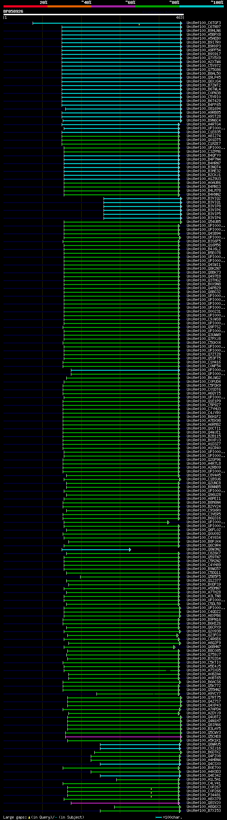Click the UniRef100_A7EK98 label
The image size is (227, 820).
point(204,421)
